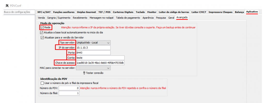This screenshot has width=265, height=103.
Task: Focus the Porta input field
Action: click(x=93, y=53)
